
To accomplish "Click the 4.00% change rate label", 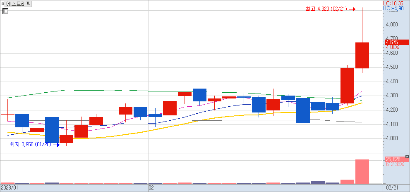I will click(391, 47).
